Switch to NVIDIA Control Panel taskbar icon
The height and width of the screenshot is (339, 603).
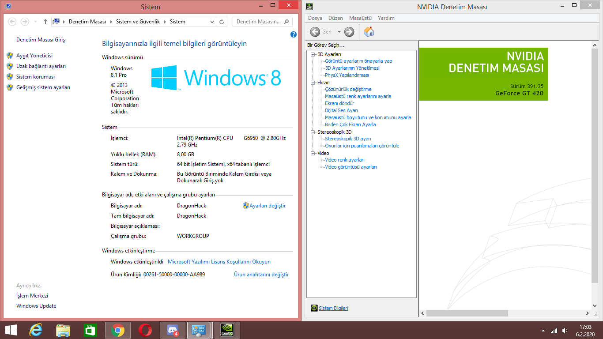(x=227, y=330)
